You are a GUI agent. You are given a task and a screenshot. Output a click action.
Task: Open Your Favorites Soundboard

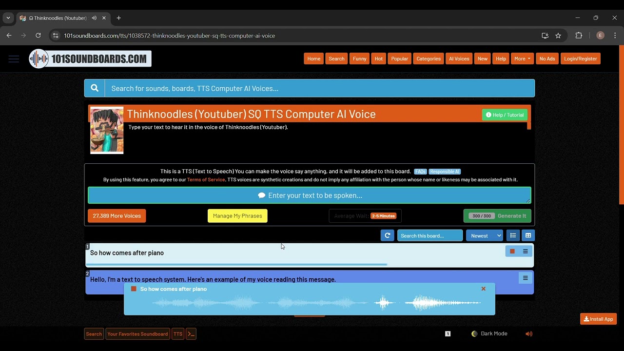(137, 334)
